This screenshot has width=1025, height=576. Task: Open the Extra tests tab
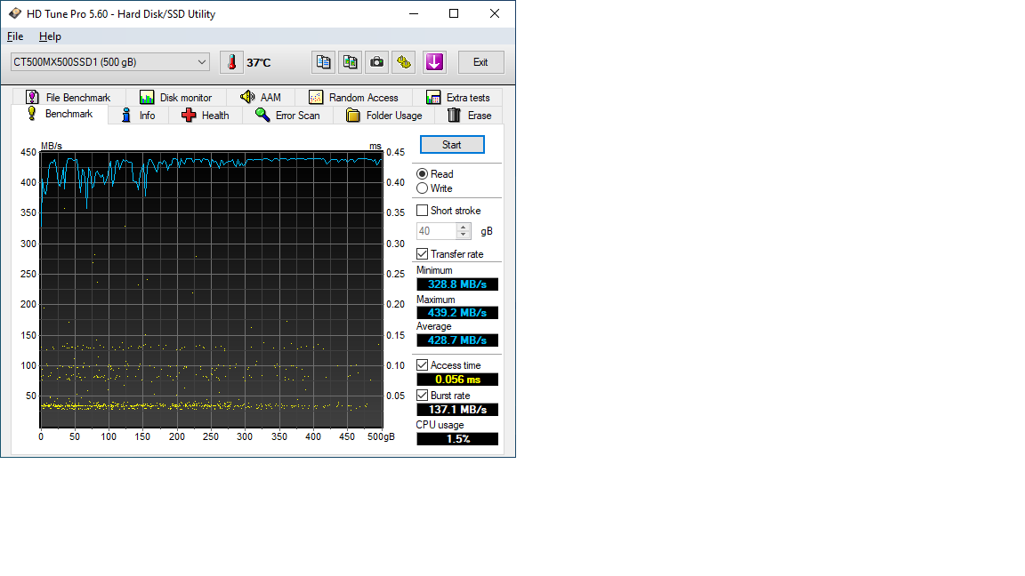click(457, 97)
